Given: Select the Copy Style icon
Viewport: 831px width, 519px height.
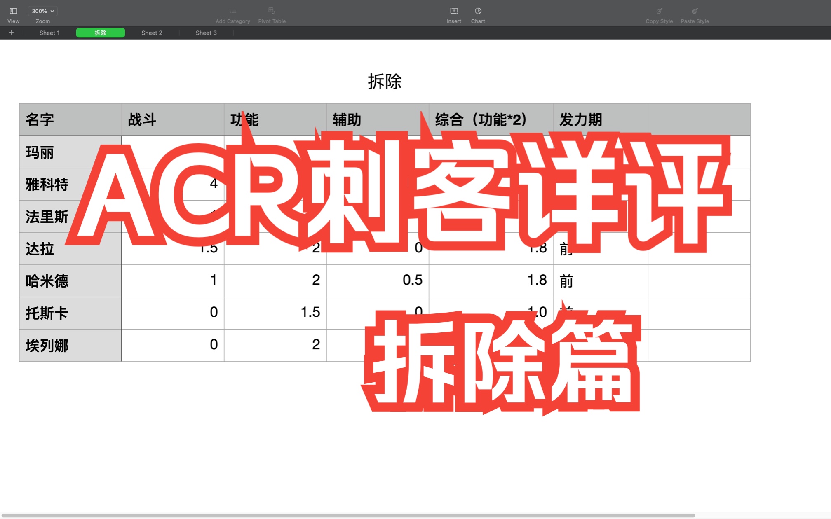Looking at the screenshot, I should pyautogui.click(x=658, y=10).
